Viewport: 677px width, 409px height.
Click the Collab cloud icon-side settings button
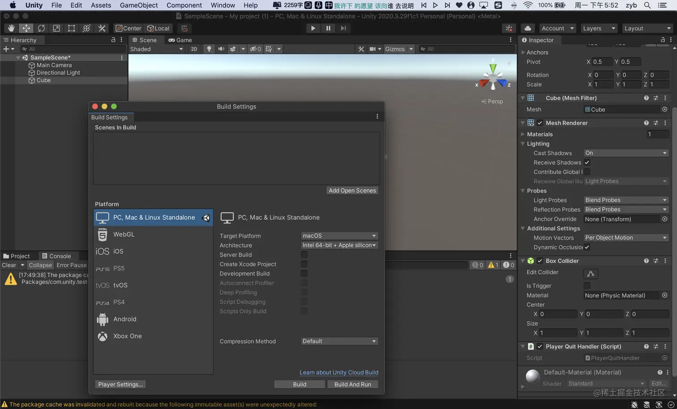[x=509, y=28]
